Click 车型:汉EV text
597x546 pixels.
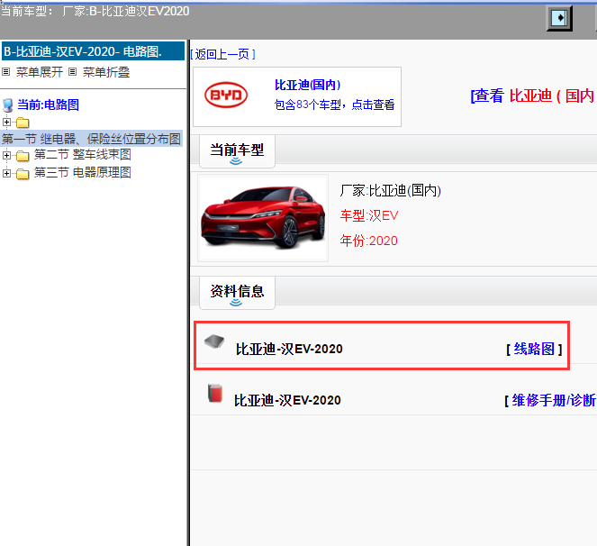point(369,215)
